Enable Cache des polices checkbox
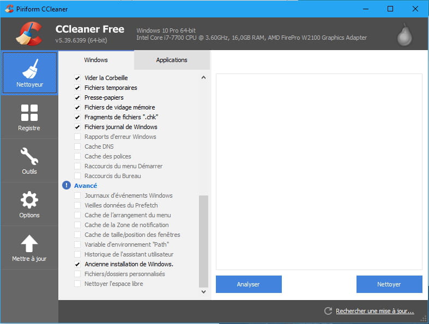The width and height of the screenshot is (429, 324). click(77, 156)
